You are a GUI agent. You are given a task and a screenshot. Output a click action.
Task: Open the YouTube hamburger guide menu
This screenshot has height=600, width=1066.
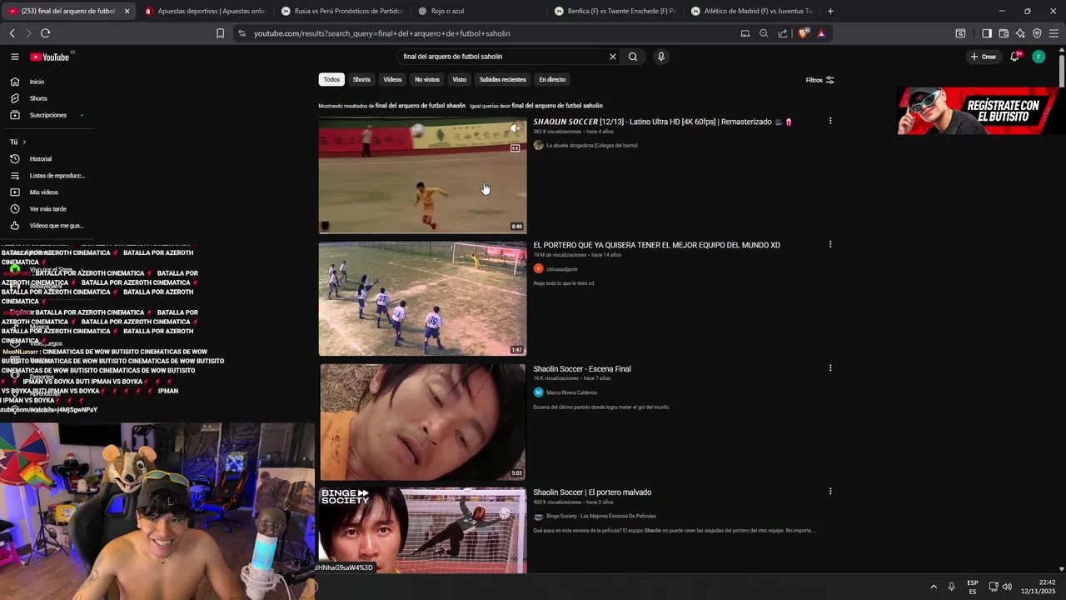coord(14,57)
